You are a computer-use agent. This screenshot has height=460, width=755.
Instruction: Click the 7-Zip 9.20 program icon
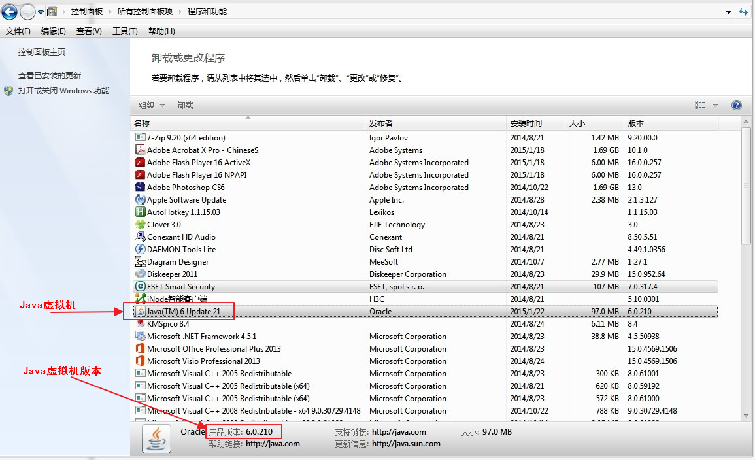point(140,138)
